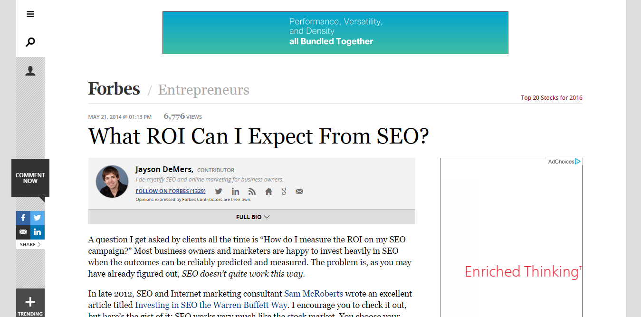Share the article via Facebook sidebar icon
Screen dimensions: 641x317
[23, 218]
